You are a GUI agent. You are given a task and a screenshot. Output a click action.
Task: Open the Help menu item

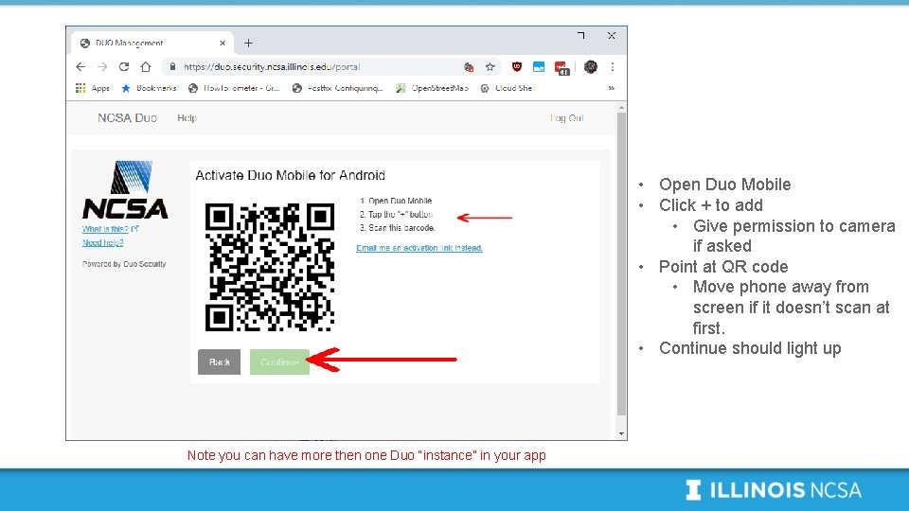pyautogui.click(x=187, y=117)
